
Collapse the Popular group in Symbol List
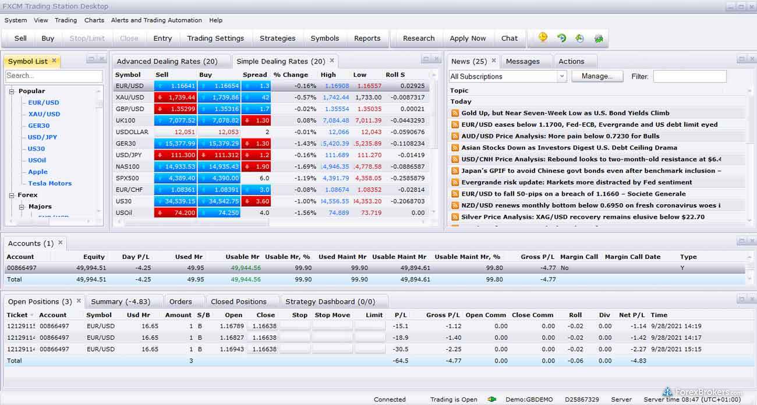11,91
